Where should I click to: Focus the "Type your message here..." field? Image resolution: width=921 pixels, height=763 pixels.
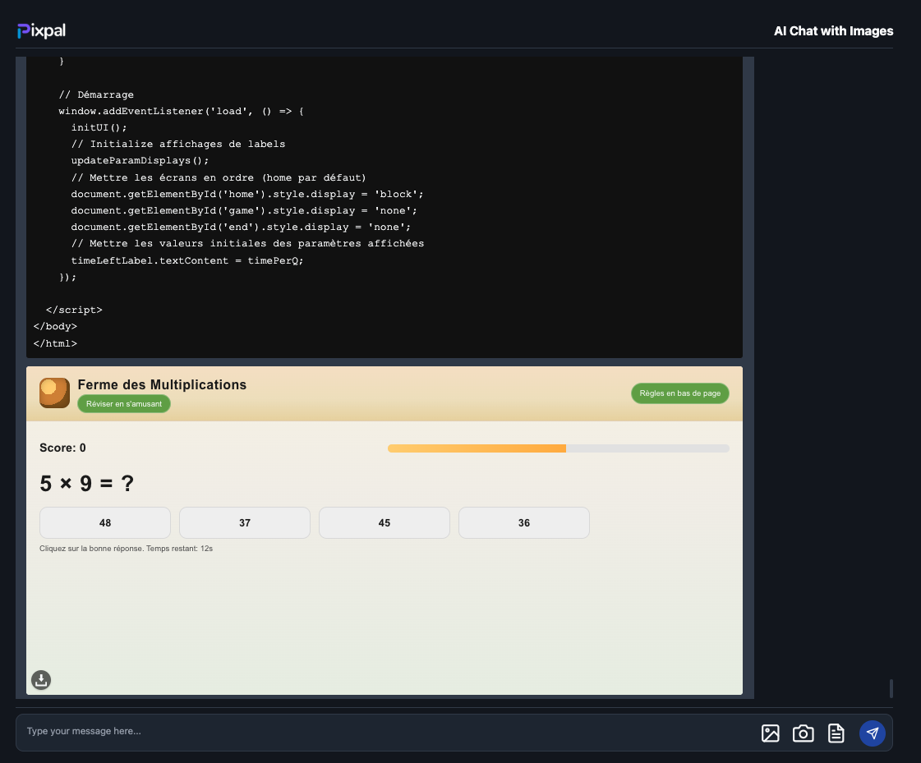coord(386,731)
